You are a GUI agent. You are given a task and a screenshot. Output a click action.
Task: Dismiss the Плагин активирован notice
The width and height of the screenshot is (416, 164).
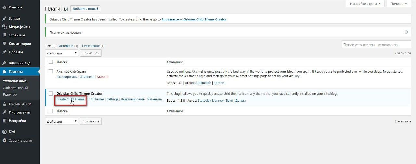tap(406, 32)
